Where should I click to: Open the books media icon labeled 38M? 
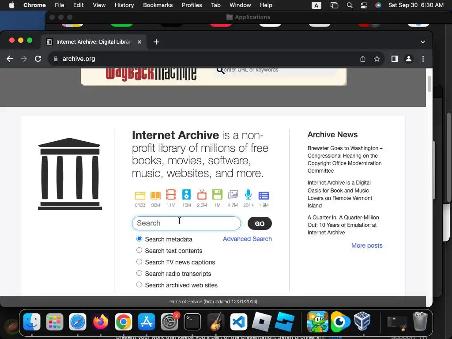(155, 196)
